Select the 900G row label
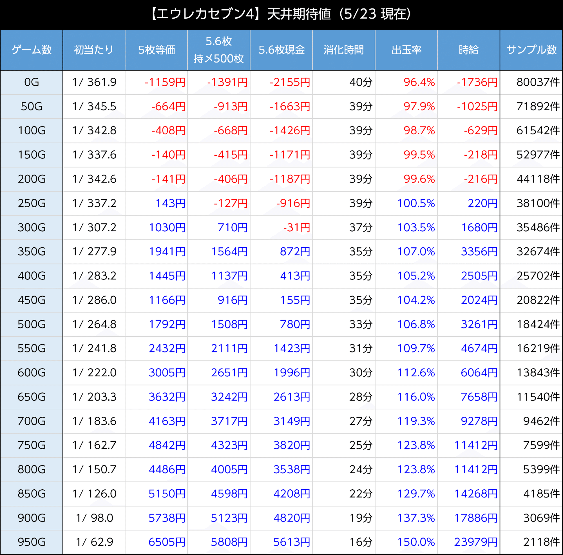The width and height of the screenshot is (563, 555). [32, 518]
